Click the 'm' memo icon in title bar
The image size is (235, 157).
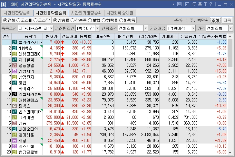pos(180,4)
